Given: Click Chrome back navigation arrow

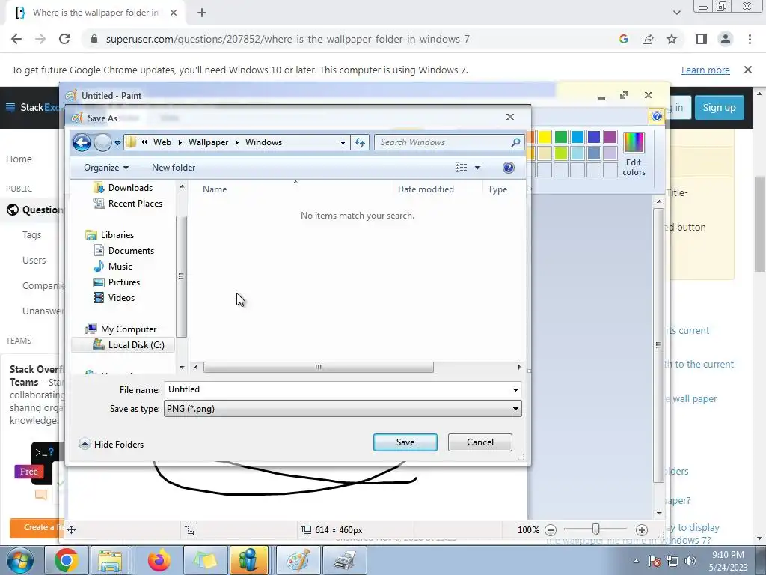Looking at the screenshot, I should pyautogui.click(x=16, y=39).
